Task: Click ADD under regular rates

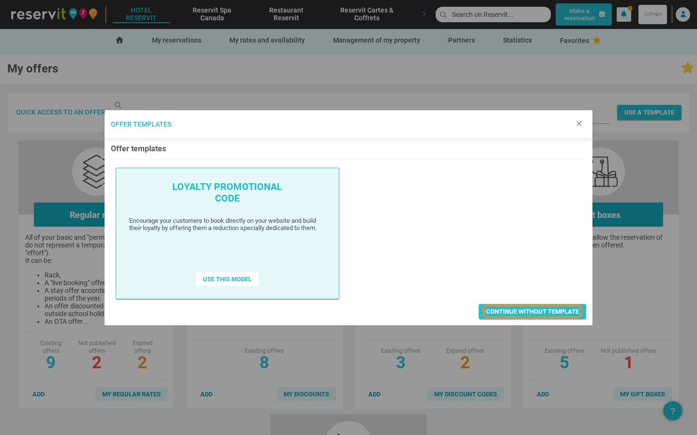Action: coord(39,394)
